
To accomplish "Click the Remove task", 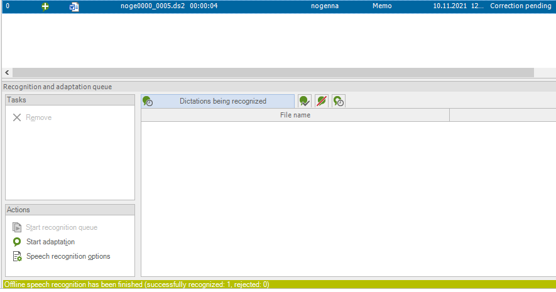I will pyautogui.click(x=39, y=117).
